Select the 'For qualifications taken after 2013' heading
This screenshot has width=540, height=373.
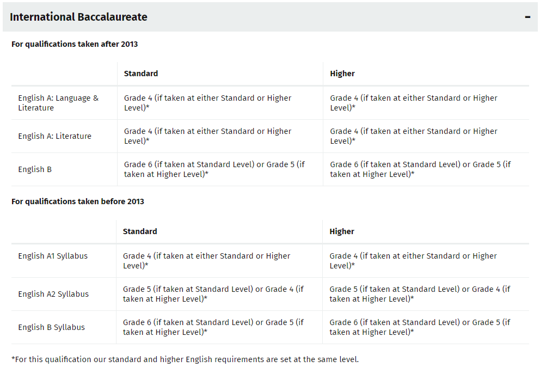coord(75,44)
